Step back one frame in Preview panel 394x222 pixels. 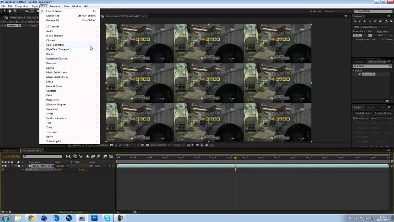coord(360,21)
